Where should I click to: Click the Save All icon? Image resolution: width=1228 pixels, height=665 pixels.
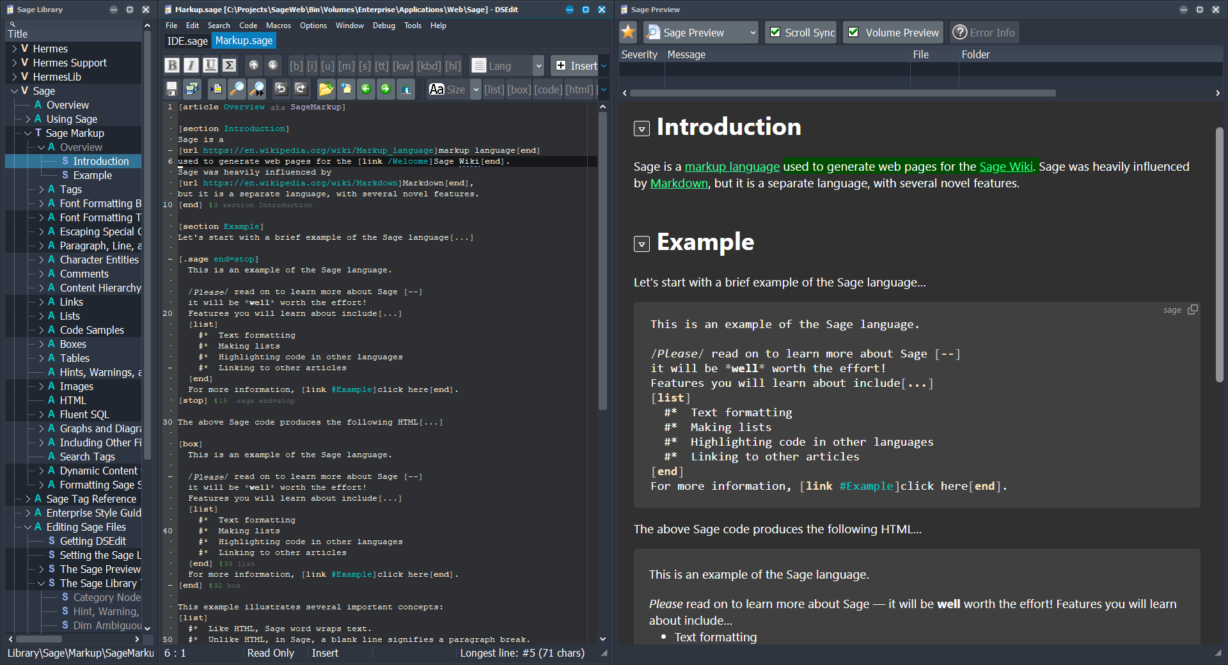click(191, 89)
